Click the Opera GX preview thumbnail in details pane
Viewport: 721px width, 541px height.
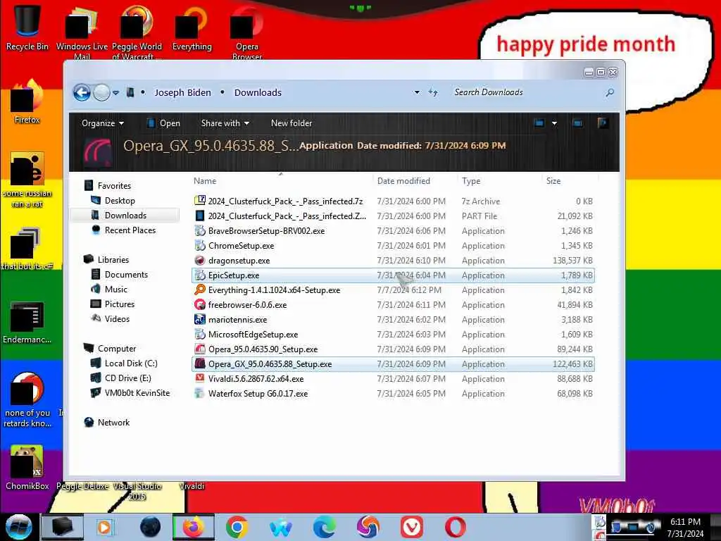tap(97, 151)
